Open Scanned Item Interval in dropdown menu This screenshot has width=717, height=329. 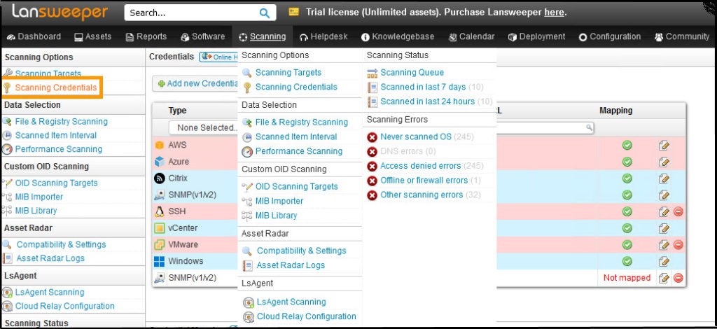[x=296, y=136]
